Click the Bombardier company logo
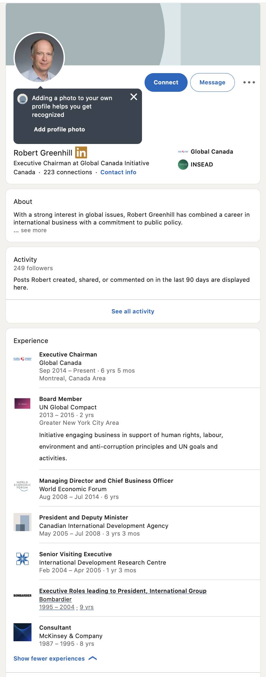Viewport: 266px width, 677px height. [x=22, y=596]
